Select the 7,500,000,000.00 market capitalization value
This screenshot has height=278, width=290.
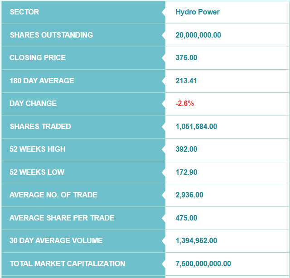(x=203, y=264)
